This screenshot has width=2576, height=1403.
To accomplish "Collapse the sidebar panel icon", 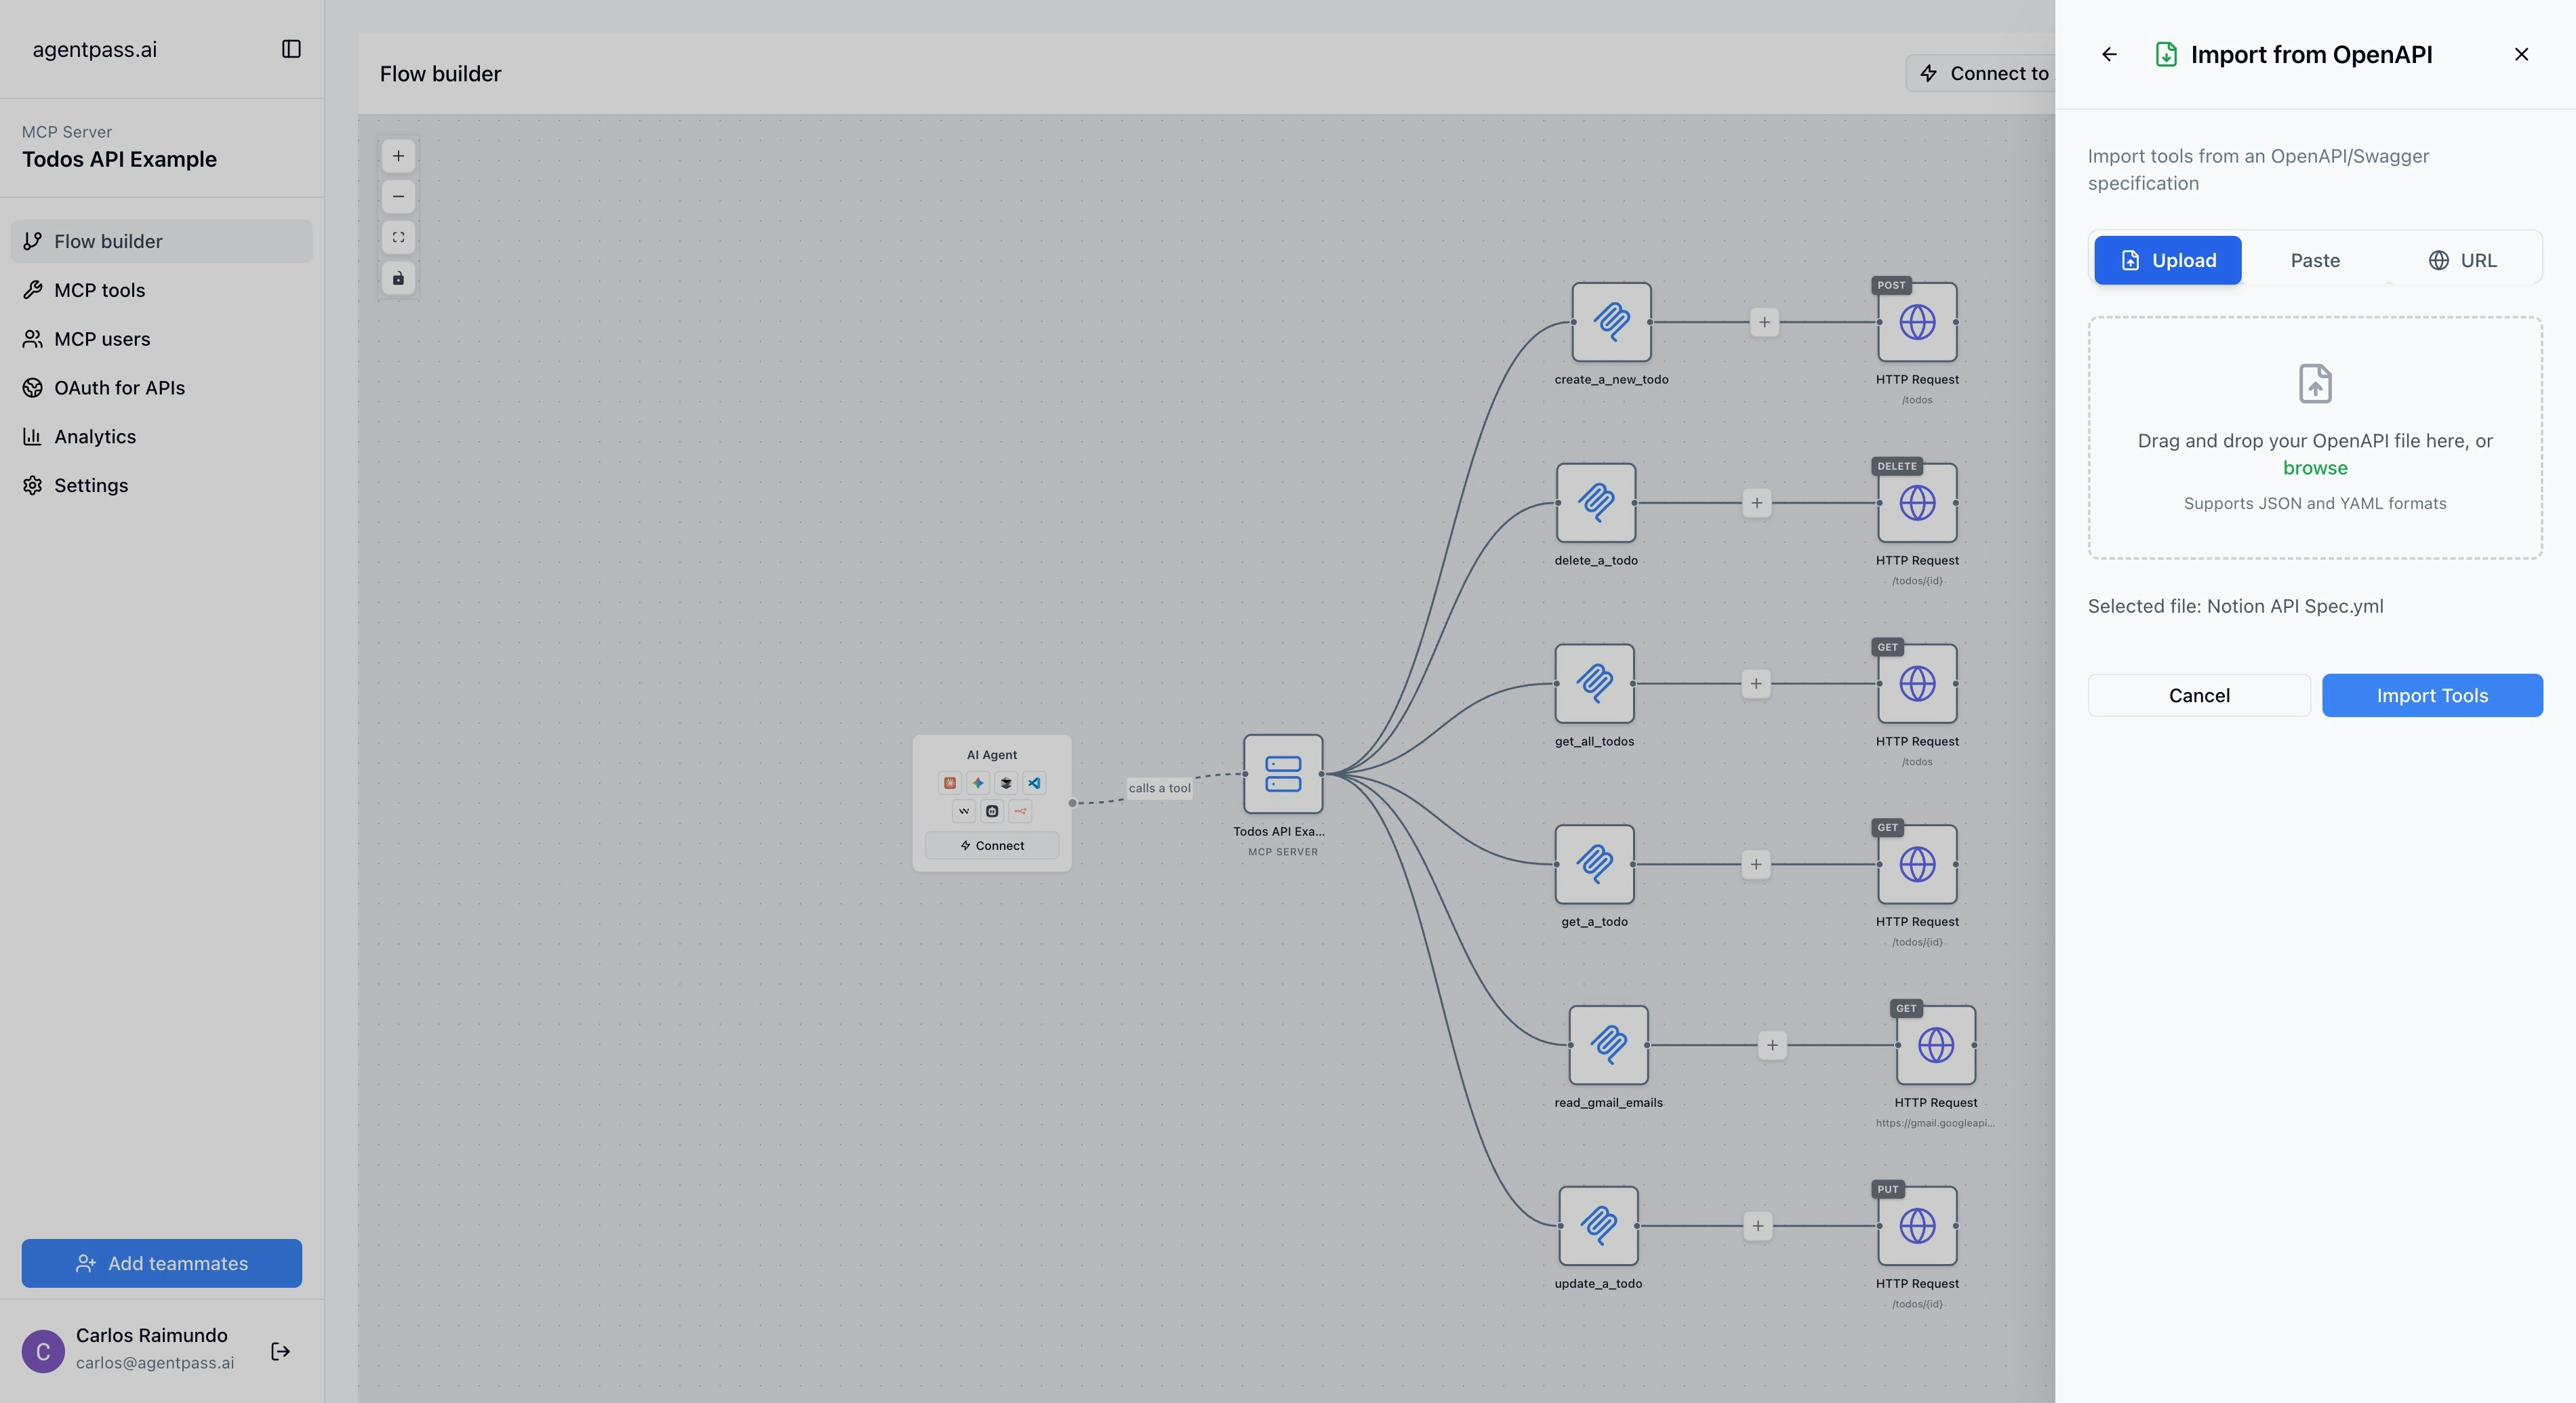I will coord(291,49).
